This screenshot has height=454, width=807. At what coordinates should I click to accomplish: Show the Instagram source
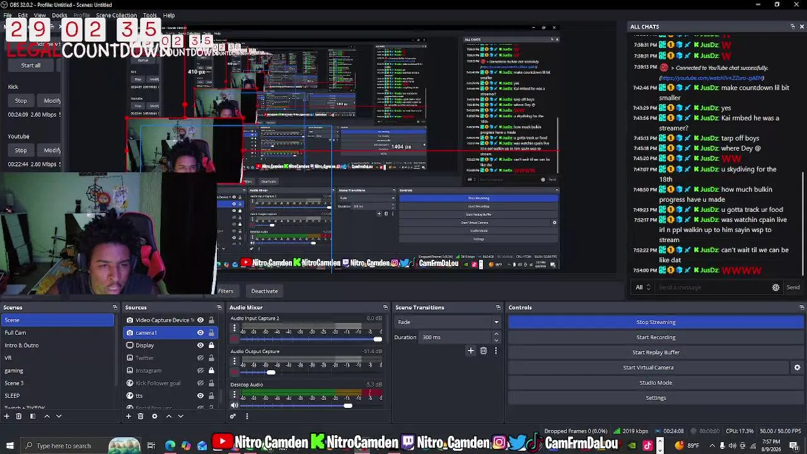click(200, 371)
